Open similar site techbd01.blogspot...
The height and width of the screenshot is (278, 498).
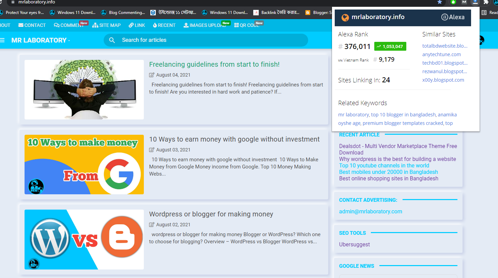coord(445,63)
